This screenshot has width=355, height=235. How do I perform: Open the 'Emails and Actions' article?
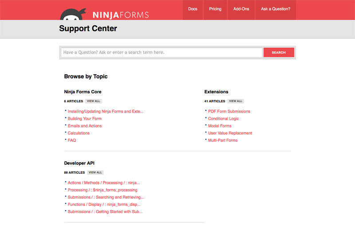pos(85,126)
